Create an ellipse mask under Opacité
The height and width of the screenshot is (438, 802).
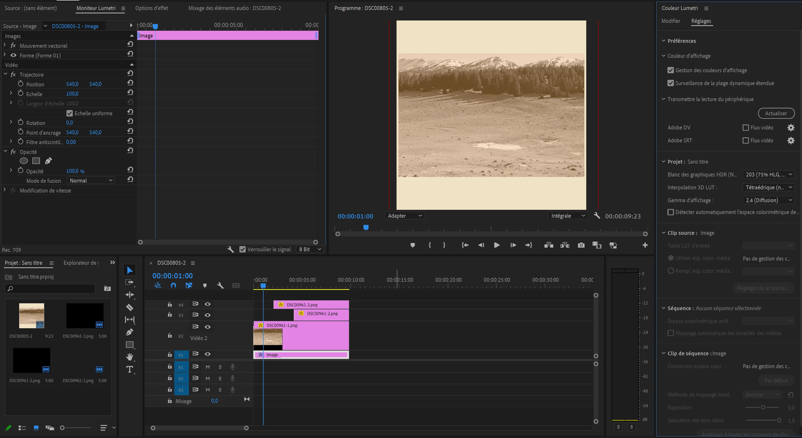[x=24, y=161]
